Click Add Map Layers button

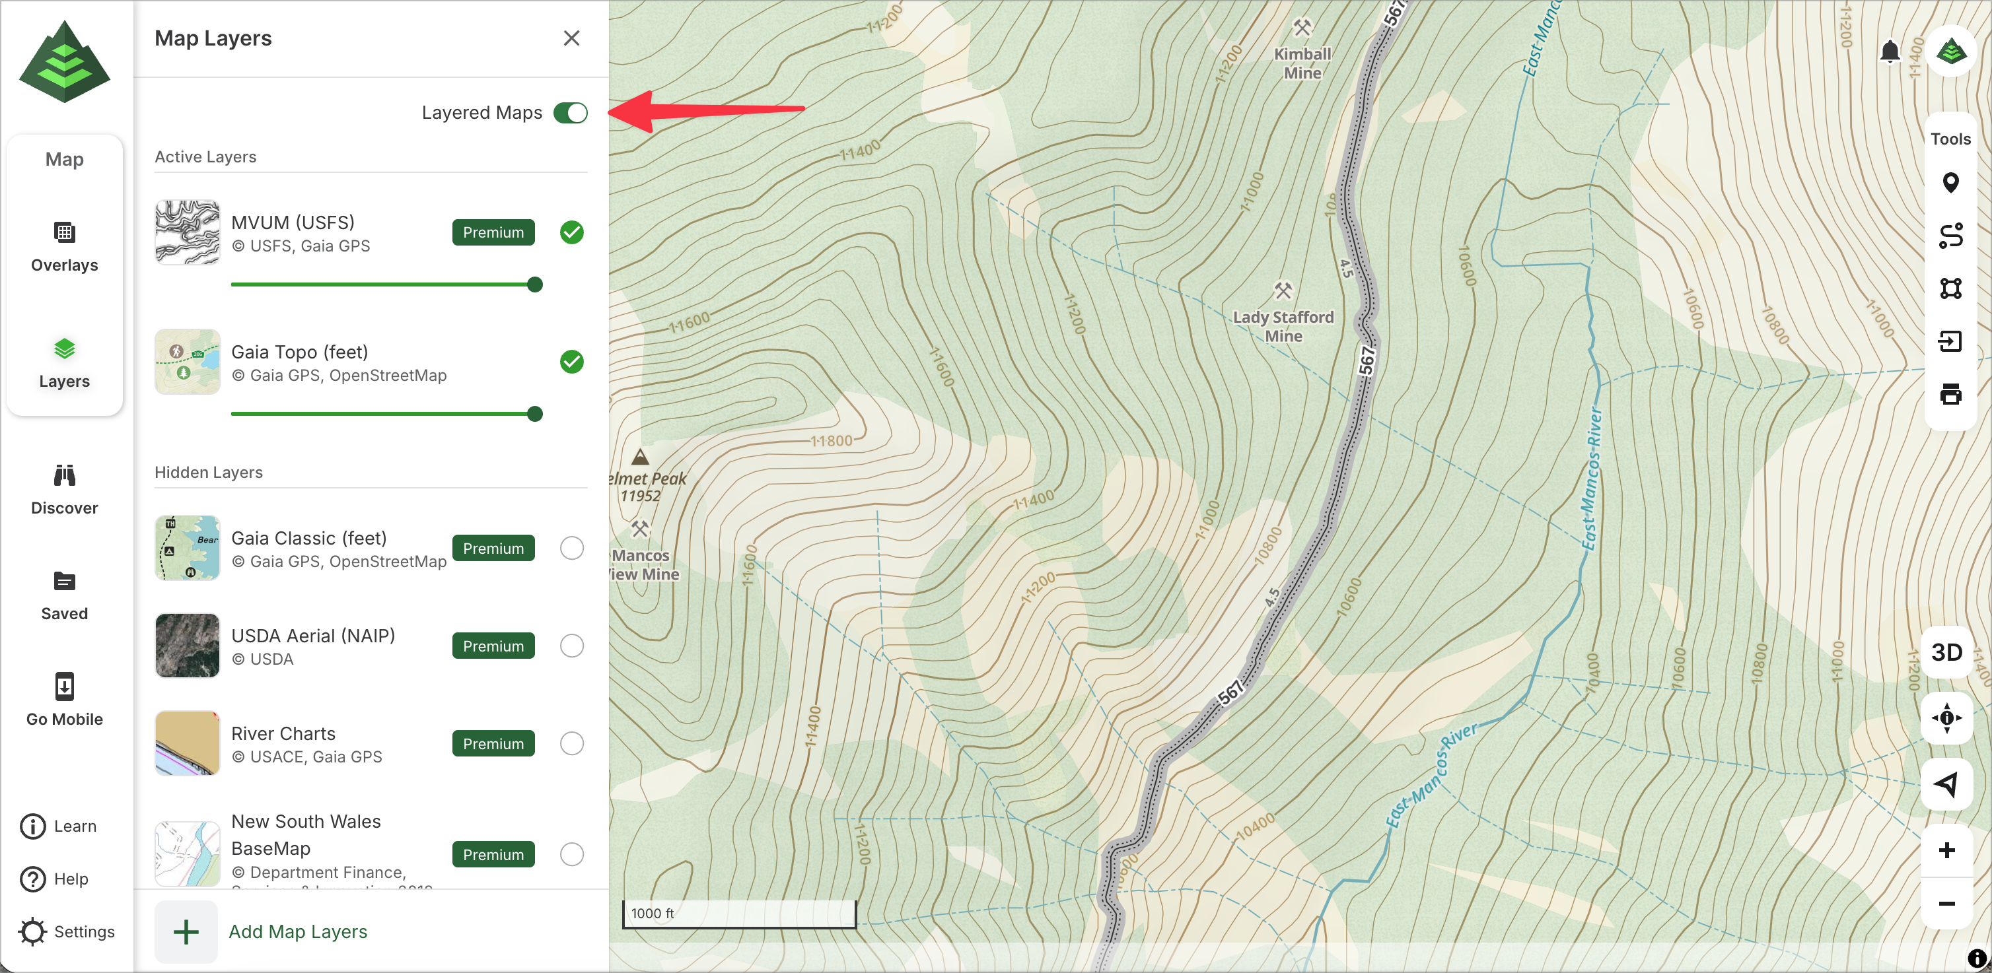click(x=298, y=931)
